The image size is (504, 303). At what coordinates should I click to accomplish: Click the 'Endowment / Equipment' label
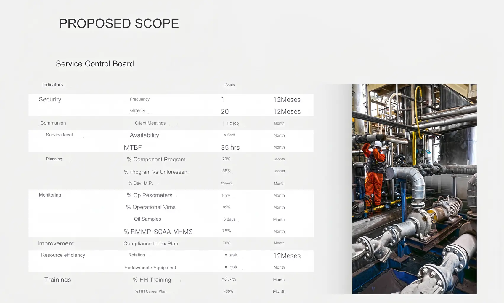click(150, 267)
